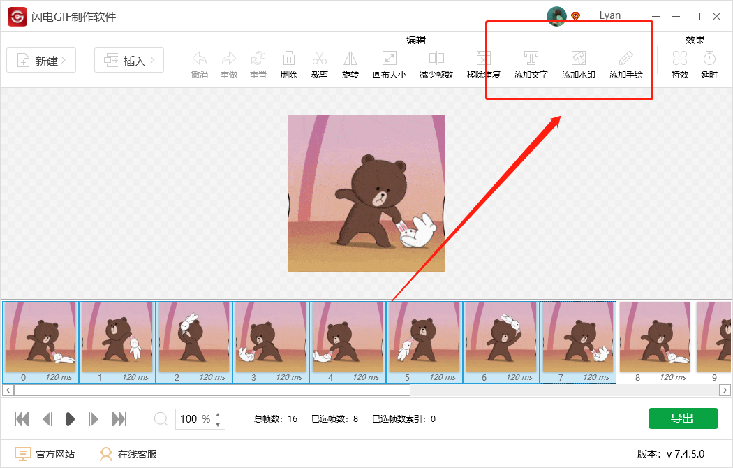Increase zoom percentage with up arrow
The image size is (733, 468).
coord(218,414)
